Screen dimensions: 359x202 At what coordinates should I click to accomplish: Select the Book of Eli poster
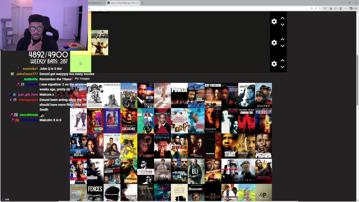click(x=196, y=171)
